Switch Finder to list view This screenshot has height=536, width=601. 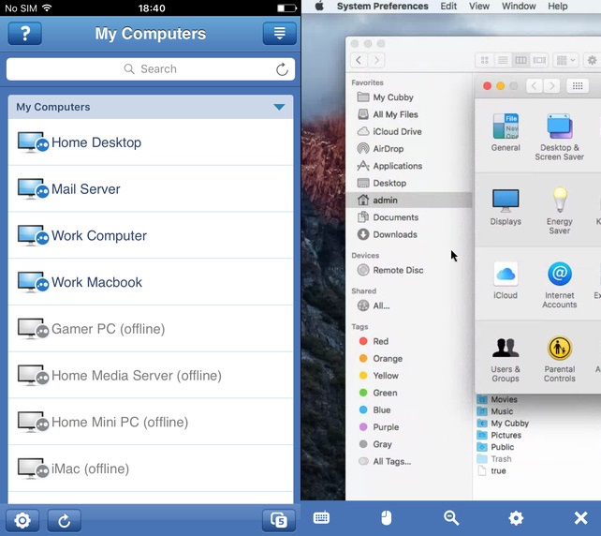point(503,60)
